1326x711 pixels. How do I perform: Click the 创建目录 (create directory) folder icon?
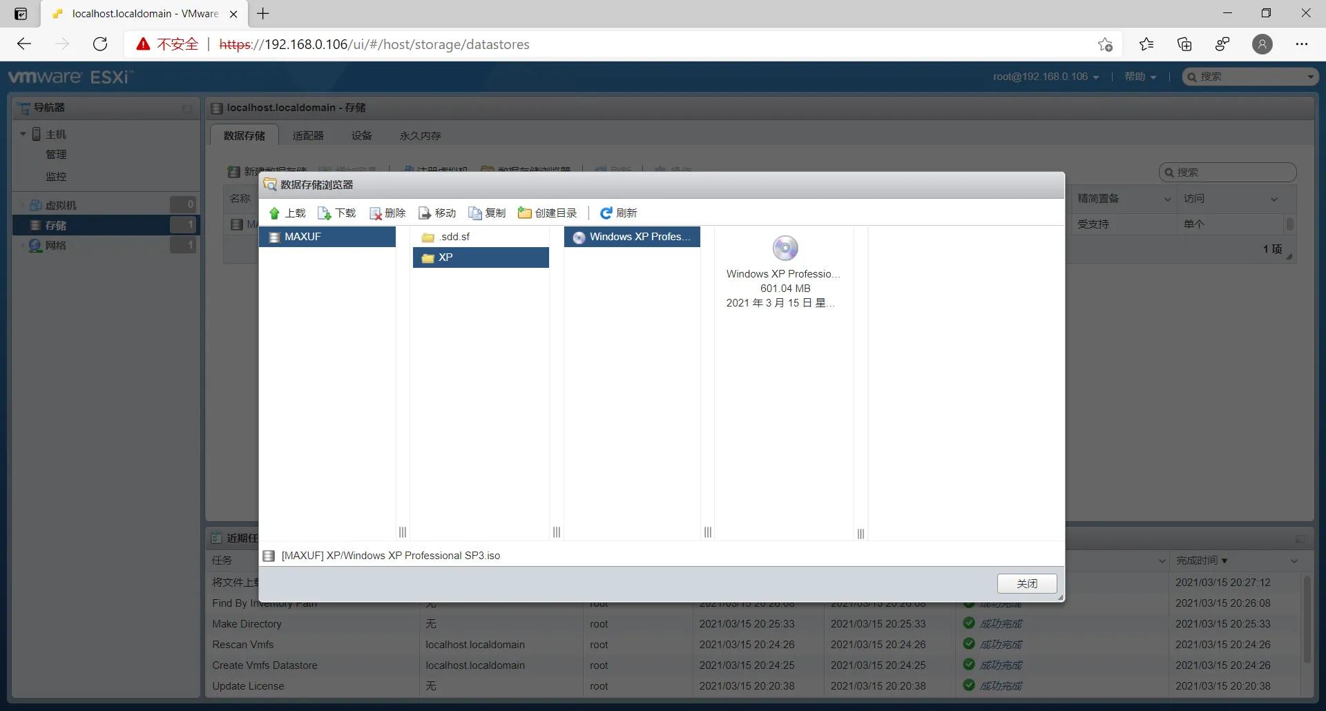pyautogui.click(x=525, y=213)
